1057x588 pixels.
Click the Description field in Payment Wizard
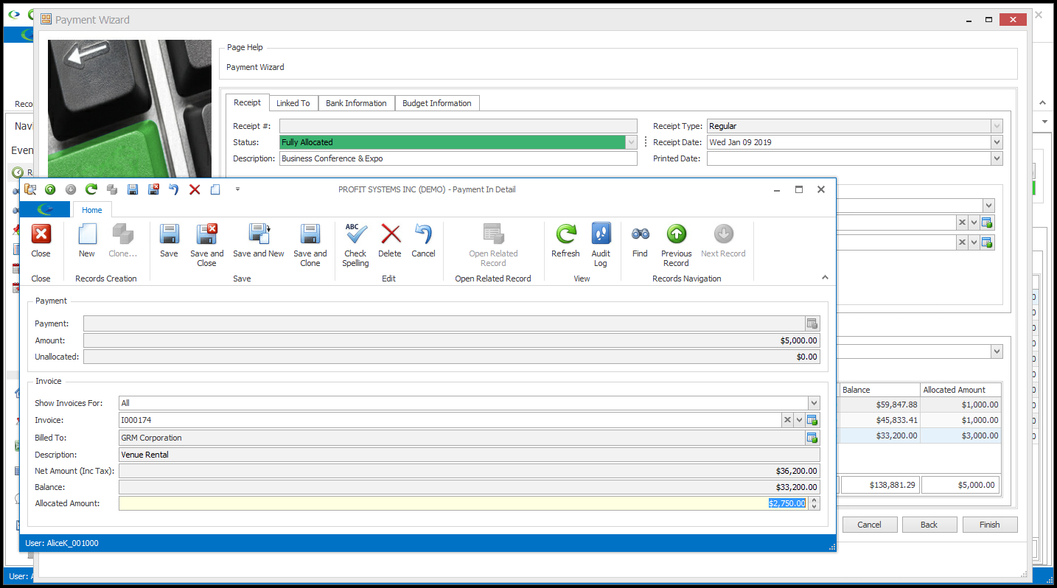tap(458, 158)
